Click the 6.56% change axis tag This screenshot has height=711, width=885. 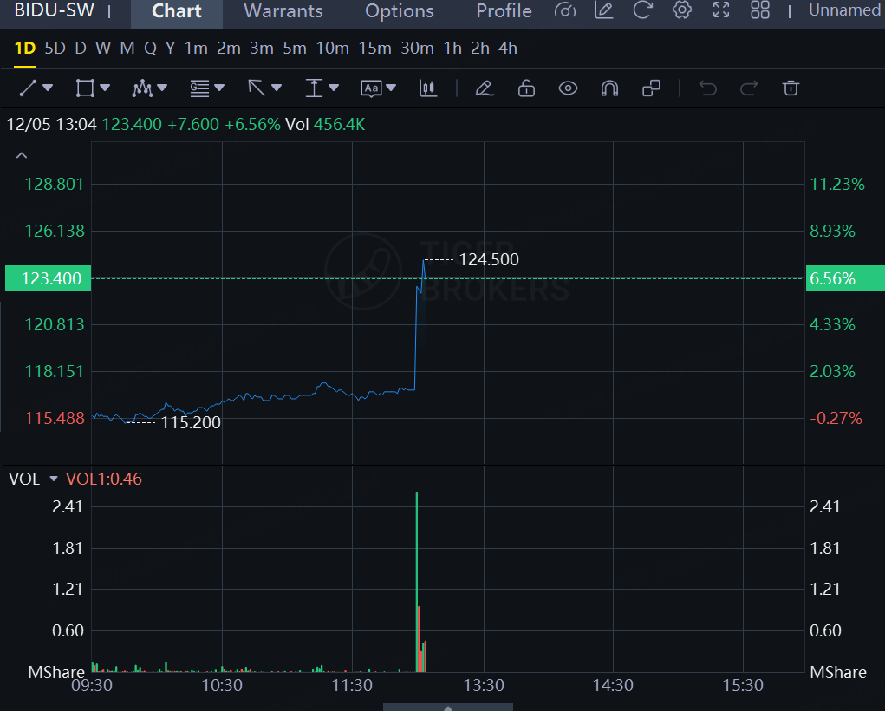pos(845,278)
